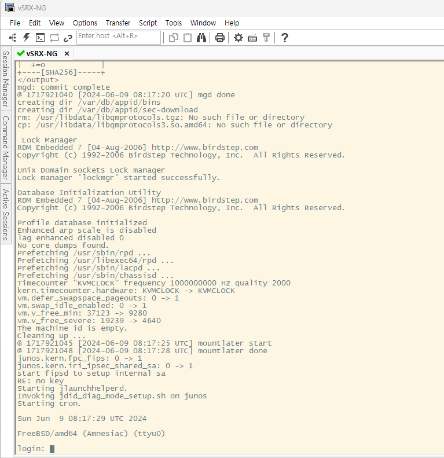Image resolution: width=444 pixels, height=458 pixels.
Task: Click the 'No core dumps found.' line
Action: coord(63,246)
